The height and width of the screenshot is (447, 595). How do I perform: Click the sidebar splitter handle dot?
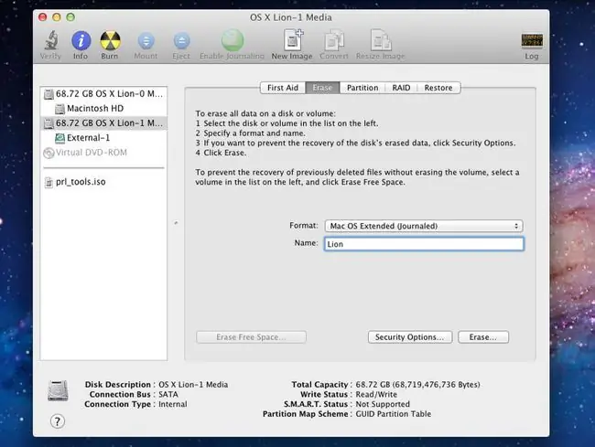pyautogui.click(x=176, y=223)
